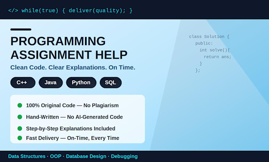Click the 'int solve(){' code line
The width and height of the screenshot is (269, 162).
[x=214, y=50]
